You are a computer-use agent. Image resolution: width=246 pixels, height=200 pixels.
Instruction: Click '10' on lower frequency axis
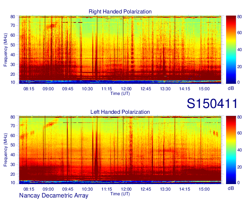coord(13,183)
